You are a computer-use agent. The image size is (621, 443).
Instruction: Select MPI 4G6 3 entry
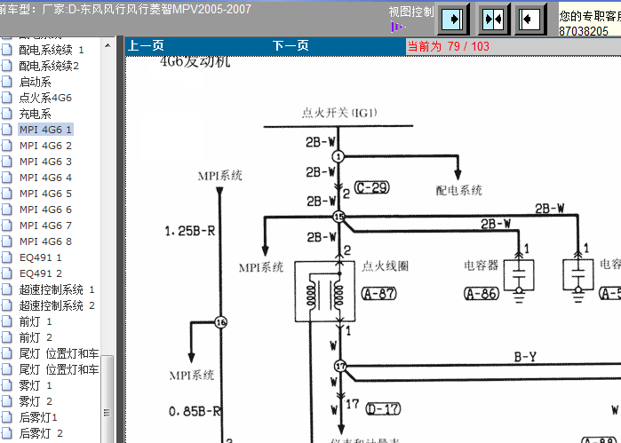tap(45, 162)
